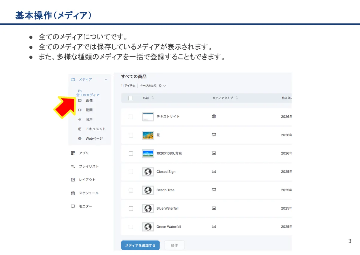
Task: Sort by 名前 column arrows
Action: point(152,98)
